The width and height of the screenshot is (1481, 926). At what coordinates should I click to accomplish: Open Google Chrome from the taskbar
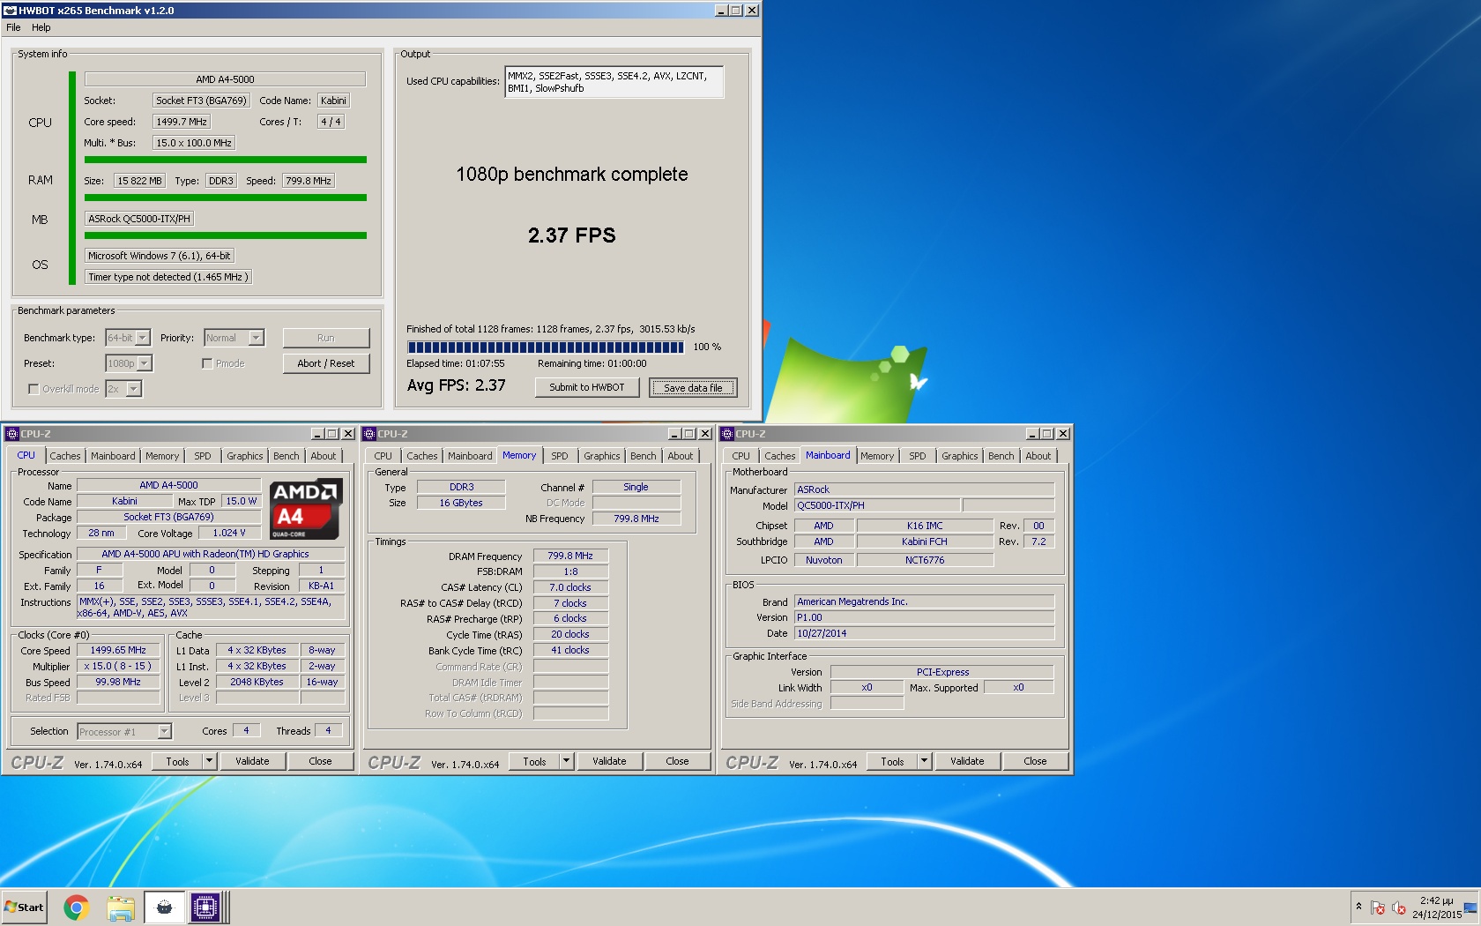pyautogui.click(x=77, y=907)
